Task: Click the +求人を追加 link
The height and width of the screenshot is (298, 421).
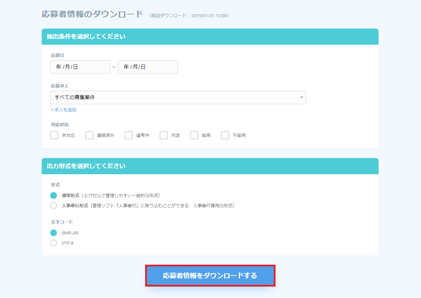Action: (64, 110)
